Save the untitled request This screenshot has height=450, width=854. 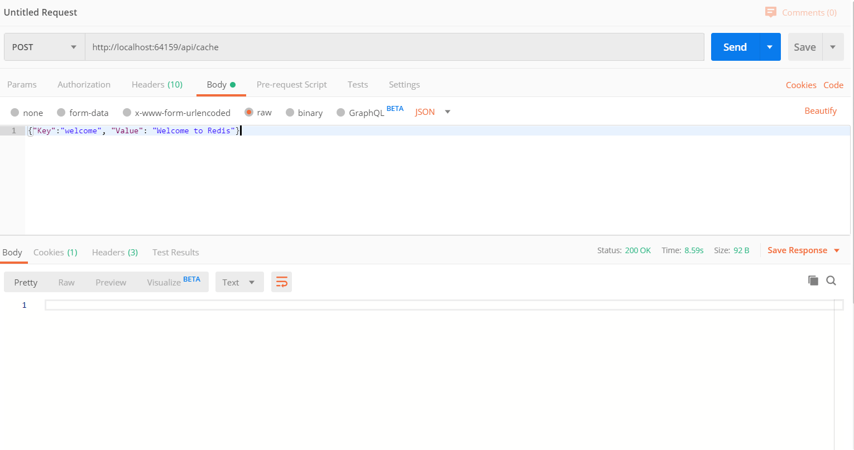(805, 47)
